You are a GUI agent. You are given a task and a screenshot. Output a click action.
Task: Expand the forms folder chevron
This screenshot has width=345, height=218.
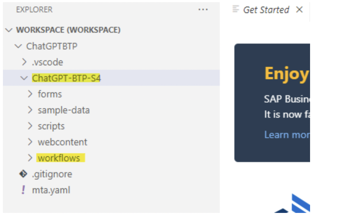[30, 94]
